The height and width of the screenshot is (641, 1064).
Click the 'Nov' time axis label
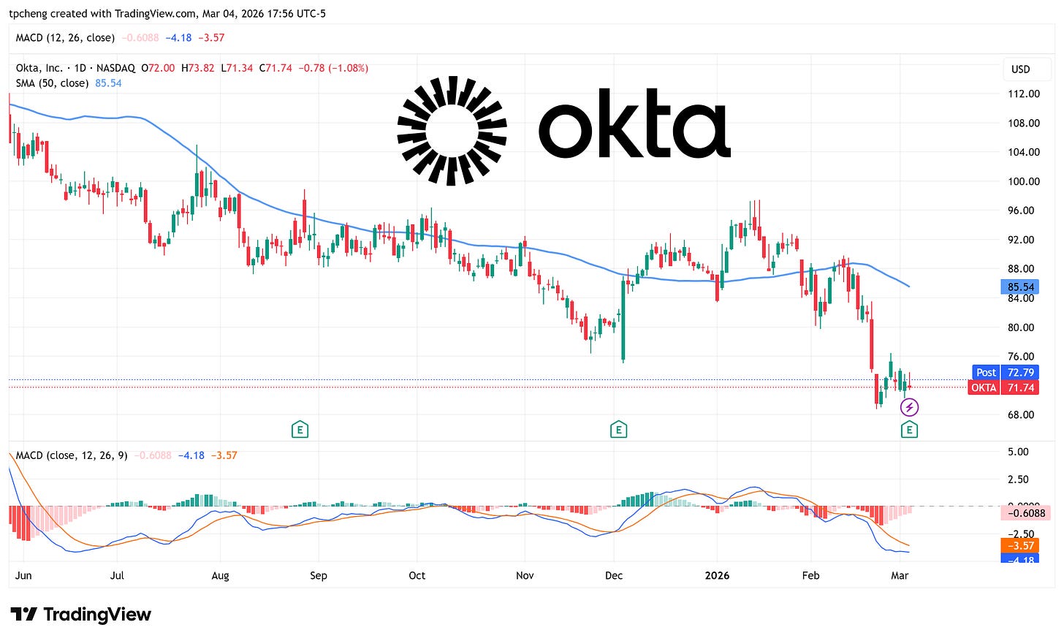[525, 575]
